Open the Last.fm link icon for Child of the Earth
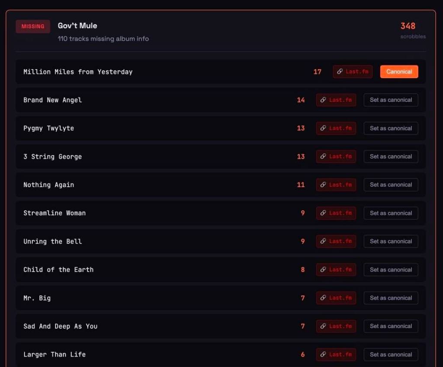The height and width of the screenshot is (367, 443). click(323, 270)
